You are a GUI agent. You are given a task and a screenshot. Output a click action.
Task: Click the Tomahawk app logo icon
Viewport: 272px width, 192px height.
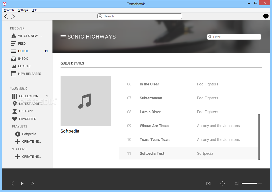point(5,4)
